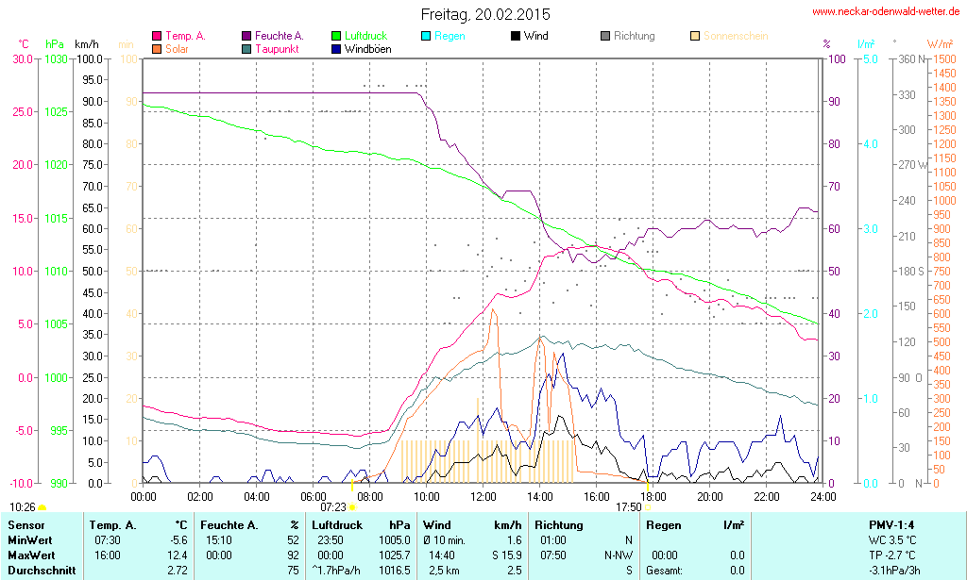
Task: Click the dark blue Windböen legend swatch
Action: click(x=336, y=48)
